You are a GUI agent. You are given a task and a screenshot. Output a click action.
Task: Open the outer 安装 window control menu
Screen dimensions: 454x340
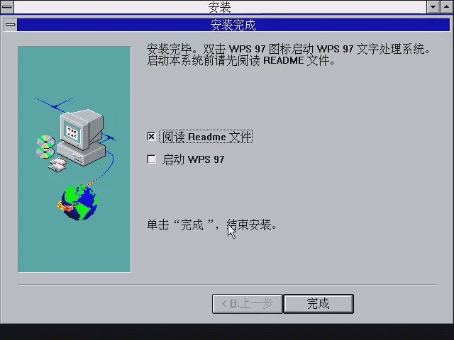(x=6, y=6)
